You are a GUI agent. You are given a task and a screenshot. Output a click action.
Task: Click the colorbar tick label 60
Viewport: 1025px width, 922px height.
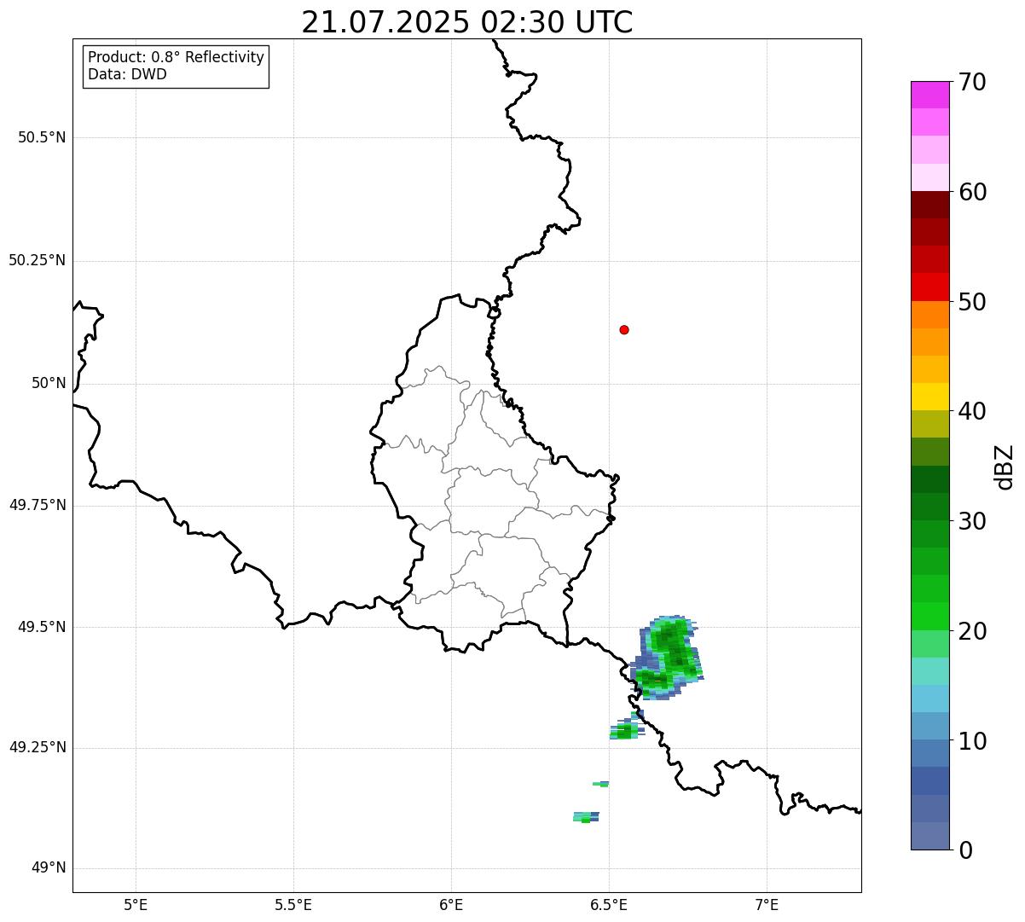(x=971, y=192)
